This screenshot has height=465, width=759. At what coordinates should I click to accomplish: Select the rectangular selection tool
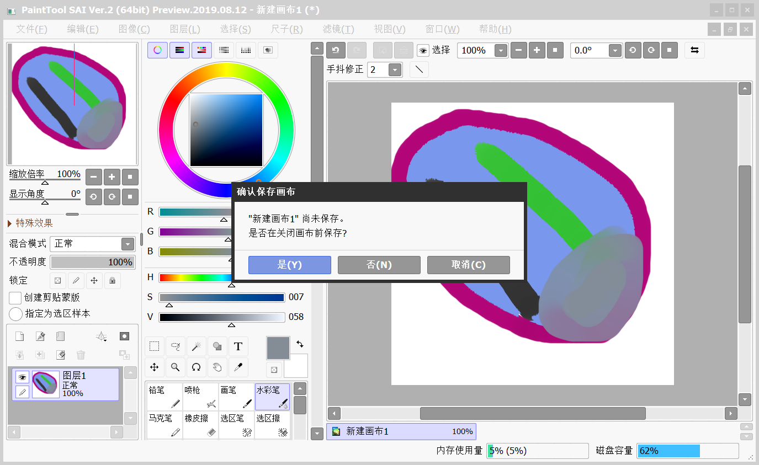[x=155, y=346]
